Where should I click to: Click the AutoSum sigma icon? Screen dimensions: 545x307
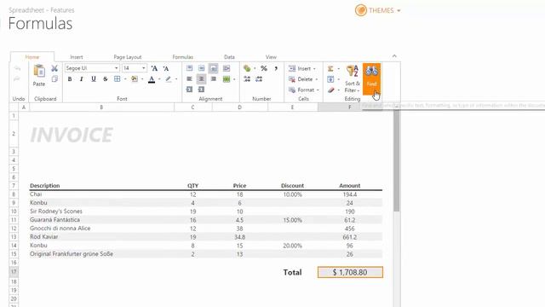[330, 68]
